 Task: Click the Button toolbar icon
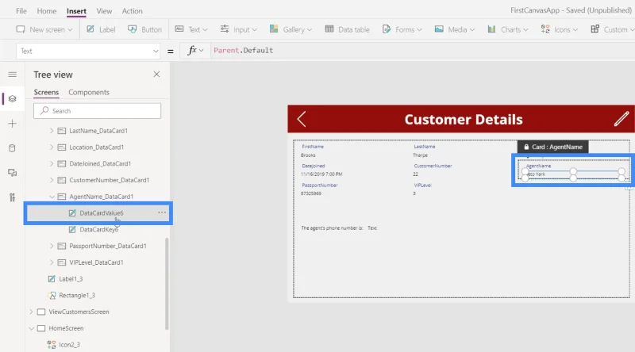(x=132, y=29)
